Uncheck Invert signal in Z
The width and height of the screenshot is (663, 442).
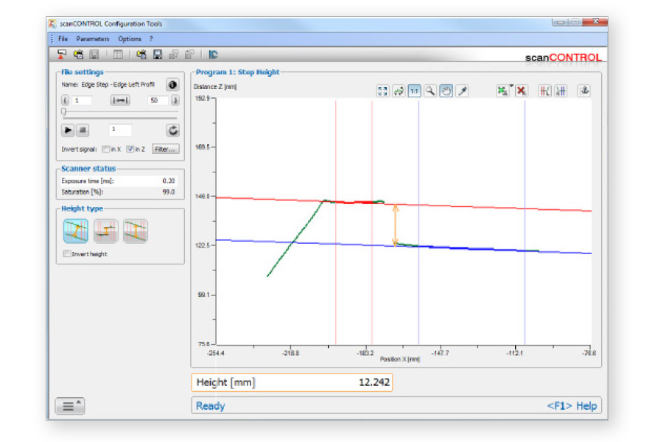130,150
